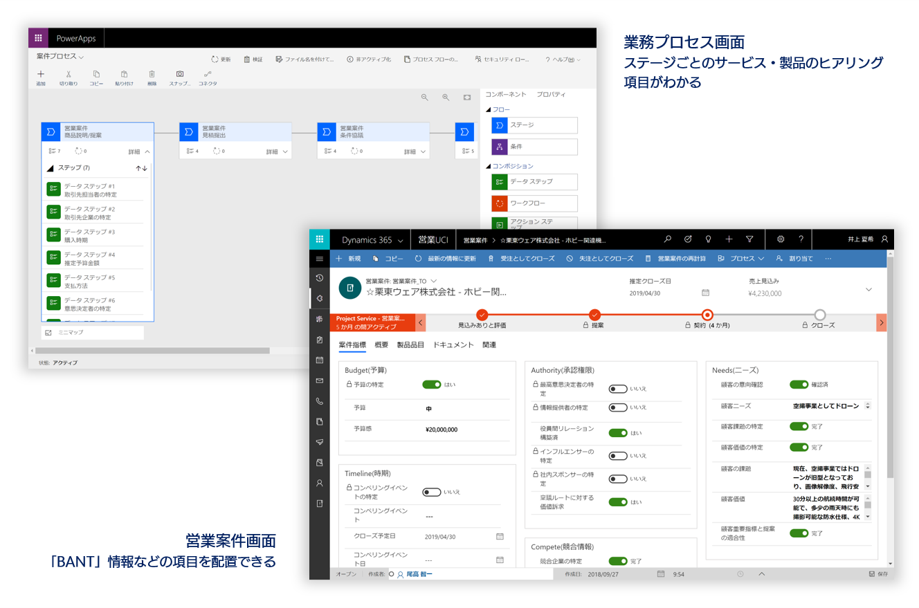Select the データ ステップ component in the panel
Image resolution: width=919 pixels, height=608 pixels.
pos(534,182)
